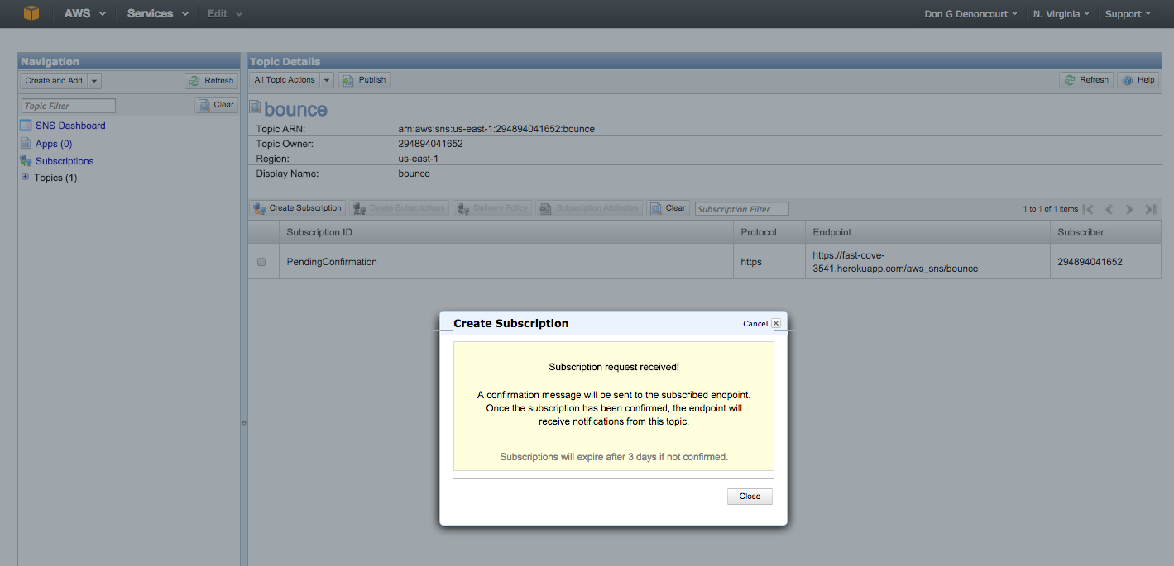Click Subscription ID column header
1174x566 pixels.
[506, 232]
